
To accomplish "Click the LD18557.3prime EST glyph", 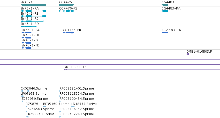I will tap(73, 107).
